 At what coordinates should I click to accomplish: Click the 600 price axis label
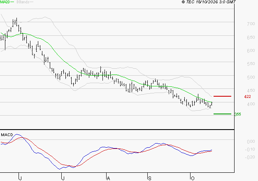point(251,51)
